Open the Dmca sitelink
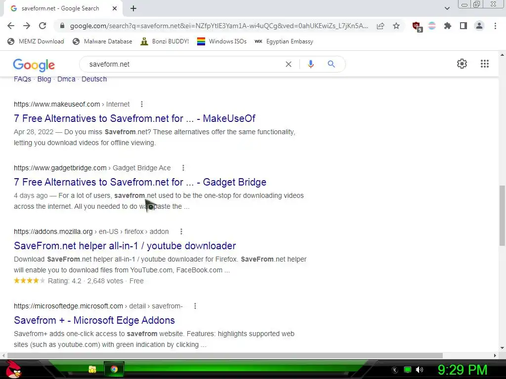Screen dimensions: 506x379 (66, 79)
